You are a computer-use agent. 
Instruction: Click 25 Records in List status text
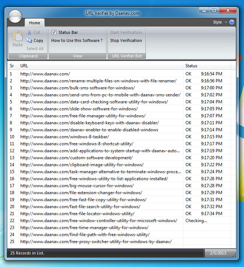click(27, 253)
